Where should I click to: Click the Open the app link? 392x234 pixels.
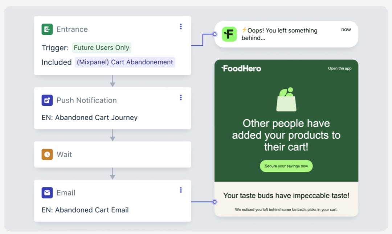click(339, 68)
